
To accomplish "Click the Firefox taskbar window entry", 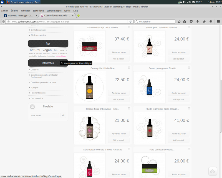I will 23,2.
